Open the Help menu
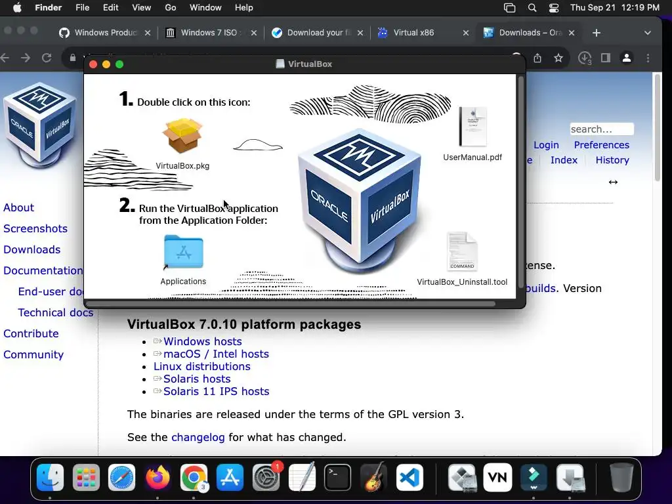The height and width of the screenshot is (504, 672). pos(244,8)
